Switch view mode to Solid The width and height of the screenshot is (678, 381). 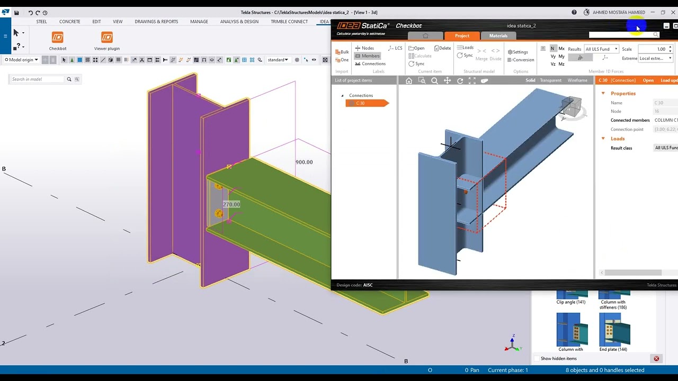point(530,80)
